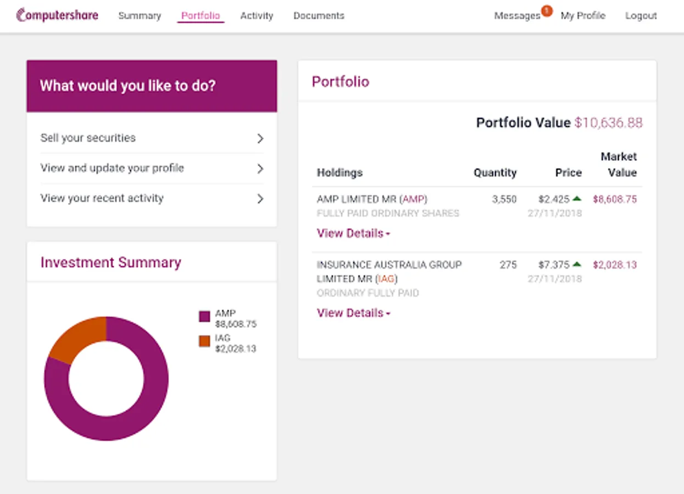684x494 pixels.
Task: Expand View Details for AMP Limited
Action: tap(353, 234)
